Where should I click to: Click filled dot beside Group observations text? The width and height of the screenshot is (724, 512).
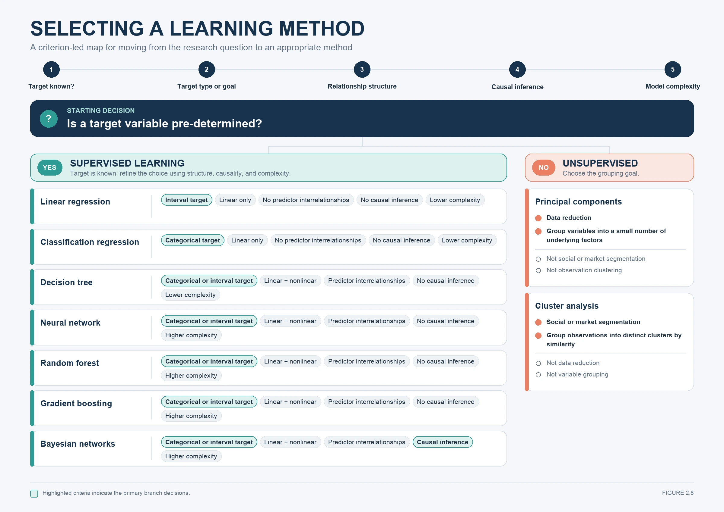click(x=538, y=336)
